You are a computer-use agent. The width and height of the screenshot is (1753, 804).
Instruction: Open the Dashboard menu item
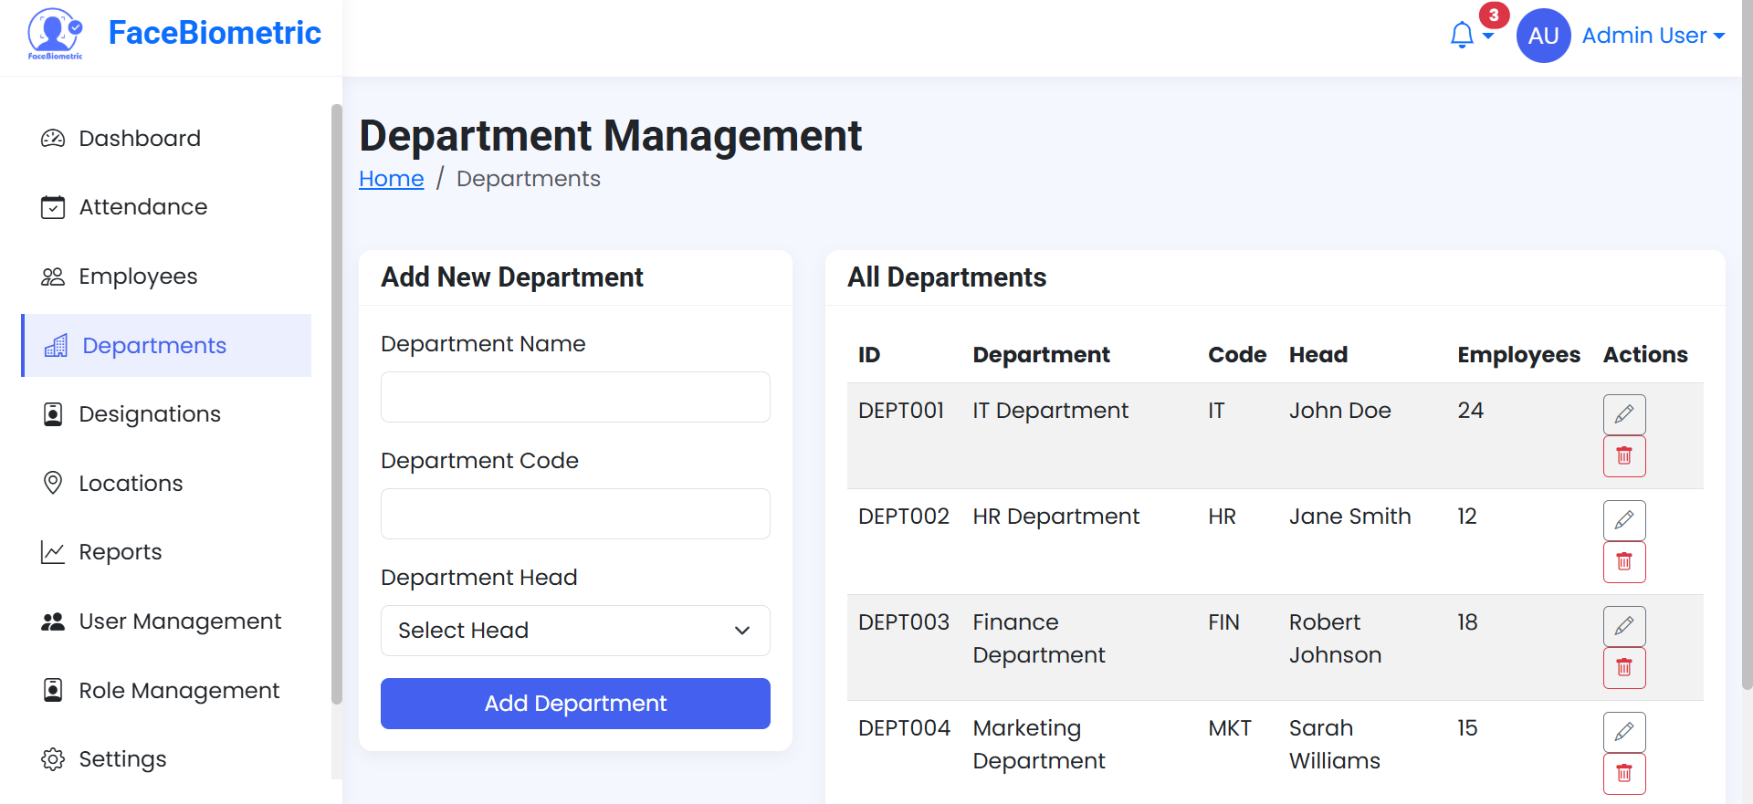[166, 138]
